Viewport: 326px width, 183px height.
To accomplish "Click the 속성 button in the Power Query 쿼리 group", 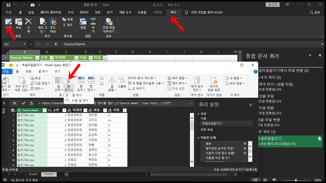I will coord(36,78).
